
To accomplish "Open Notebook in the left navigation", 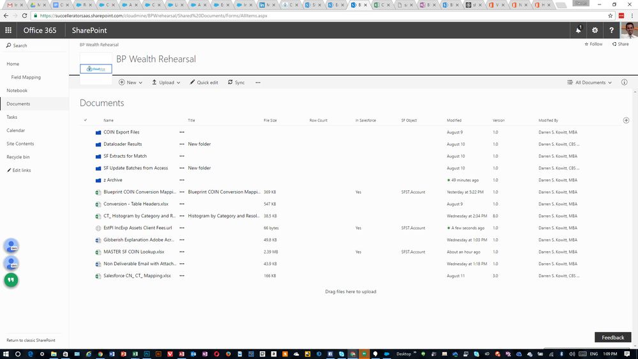I will 17,90.
